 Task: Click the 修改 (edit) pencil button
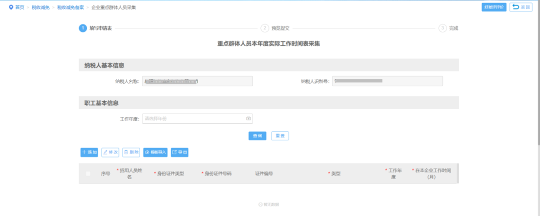tap(110, 152)
